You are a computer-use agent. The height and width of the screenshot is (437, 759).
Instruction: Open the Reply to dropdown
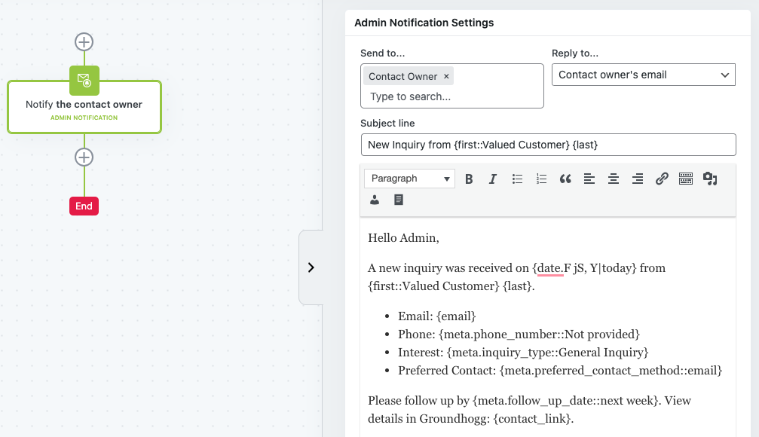point(644,75)
